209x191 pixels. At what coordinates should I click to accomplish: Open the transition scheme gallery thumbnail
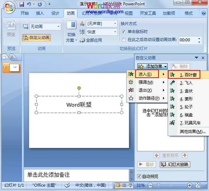pyautogui.click(x=71, y=25)
